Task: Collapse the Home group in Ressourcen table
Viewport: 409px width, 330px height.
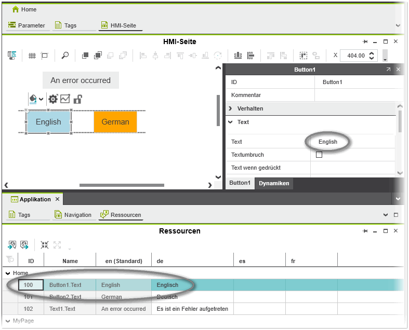Action: (8, 273)
